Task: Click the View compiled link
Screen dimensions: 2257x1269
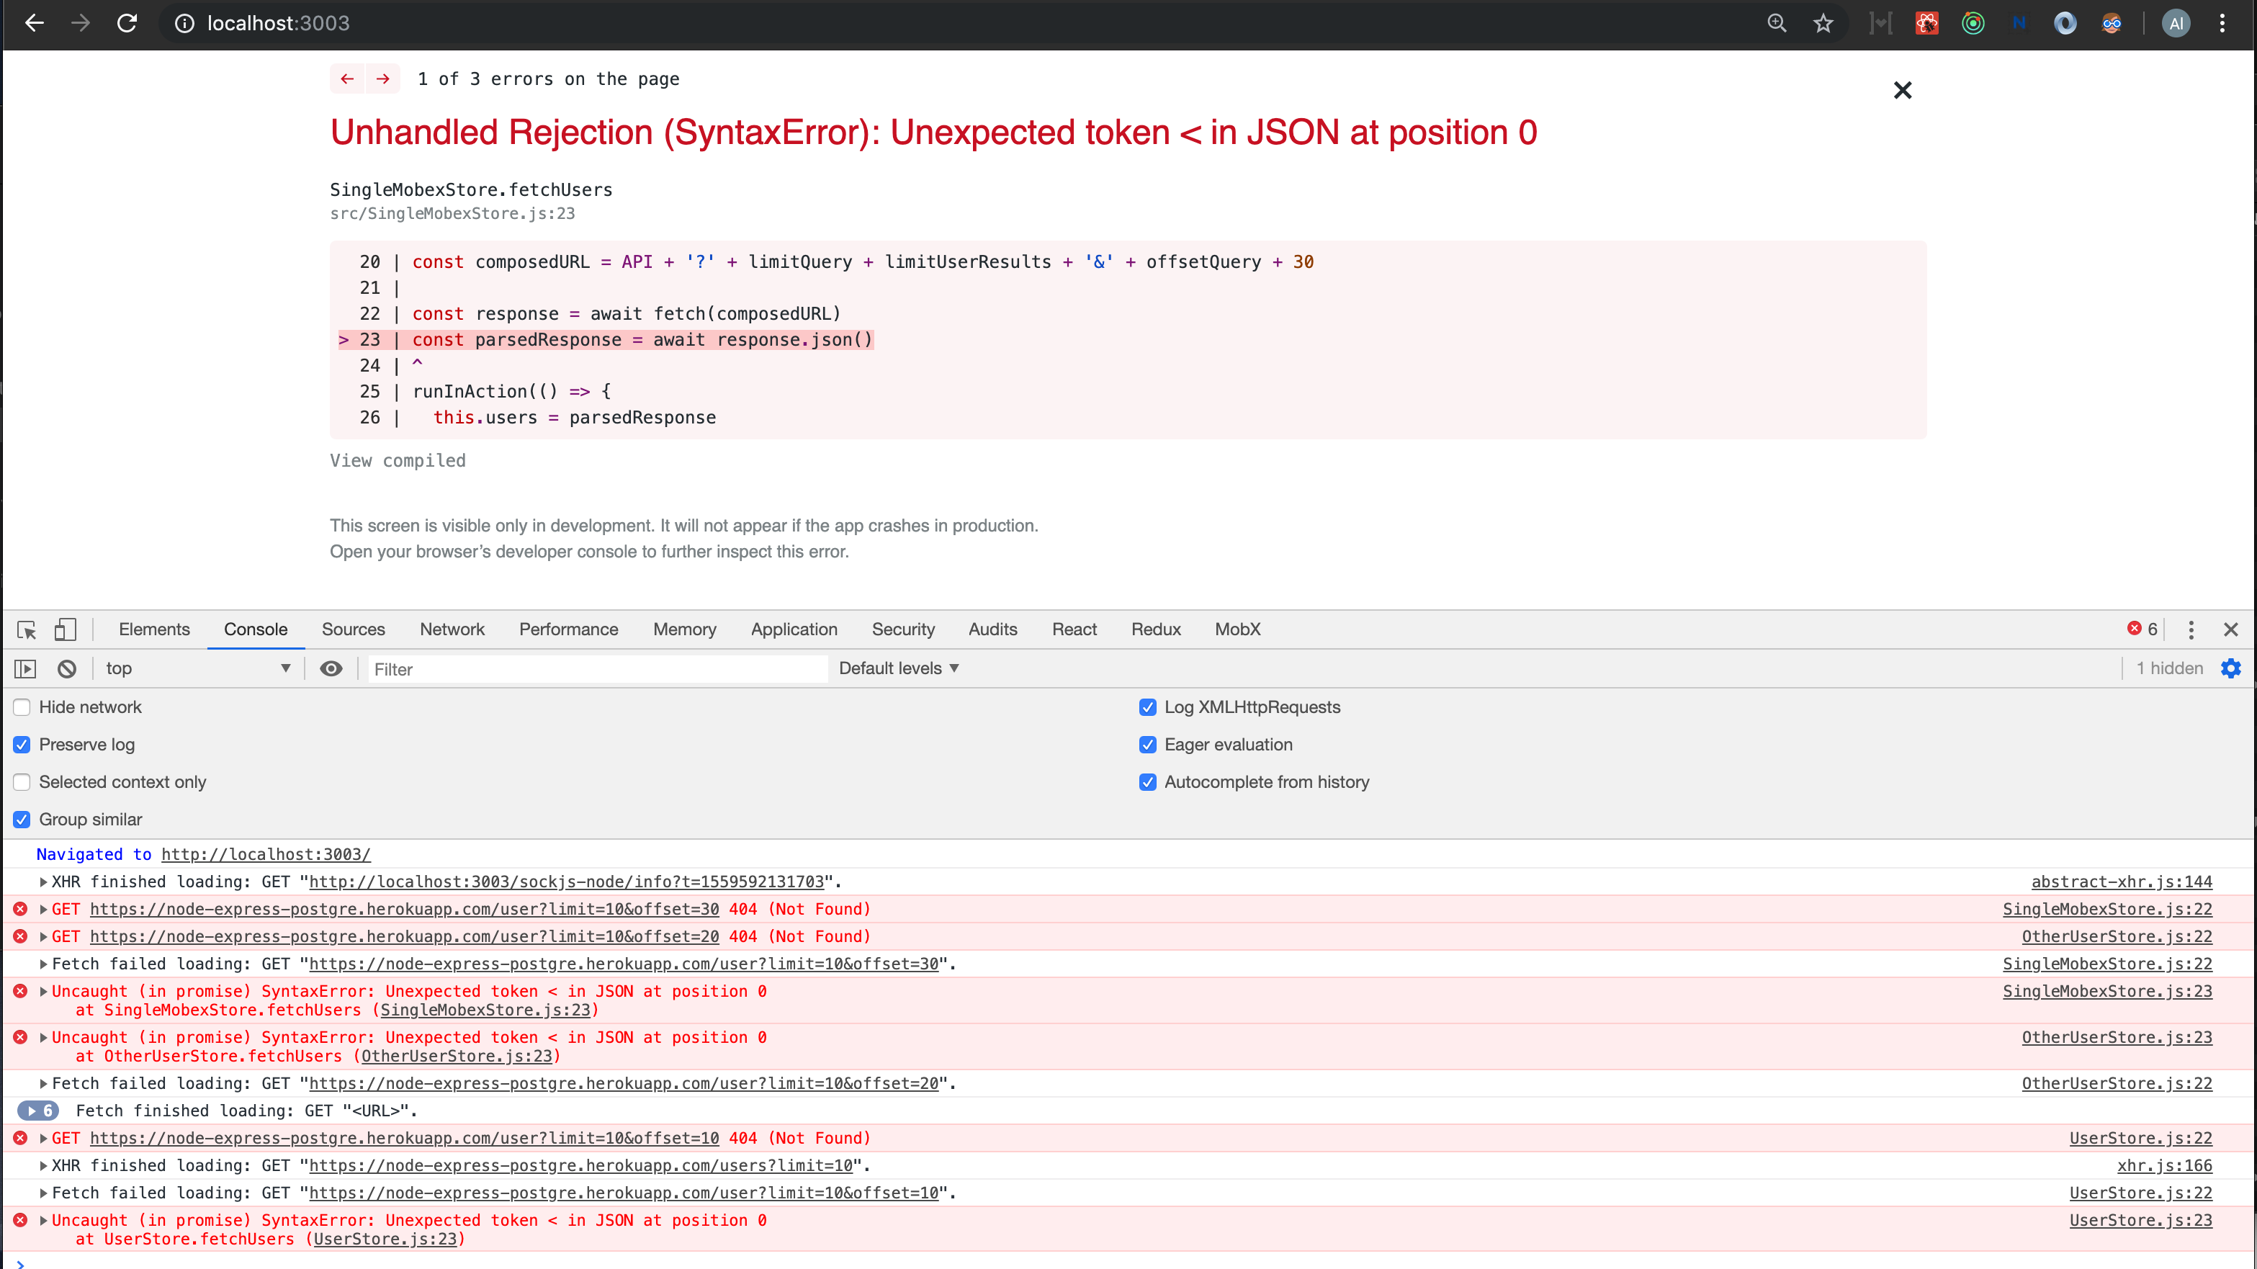Action: [398, 461]
